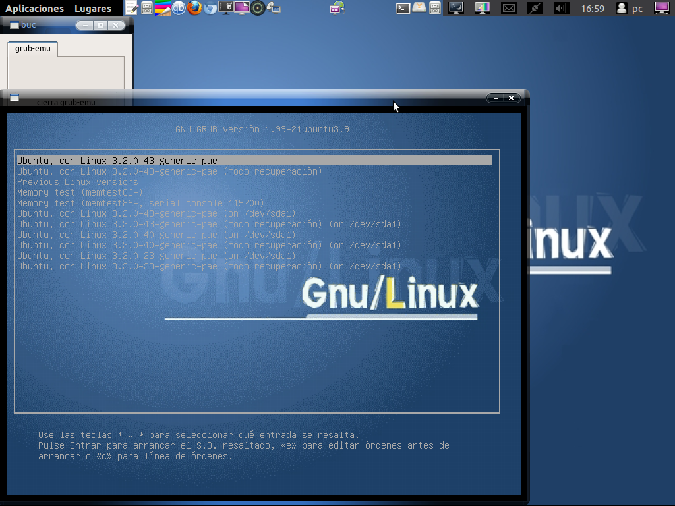Open the round green dial launcher
Image resolution: width=675 pixels, height=506 pixels.
[258, 8]
